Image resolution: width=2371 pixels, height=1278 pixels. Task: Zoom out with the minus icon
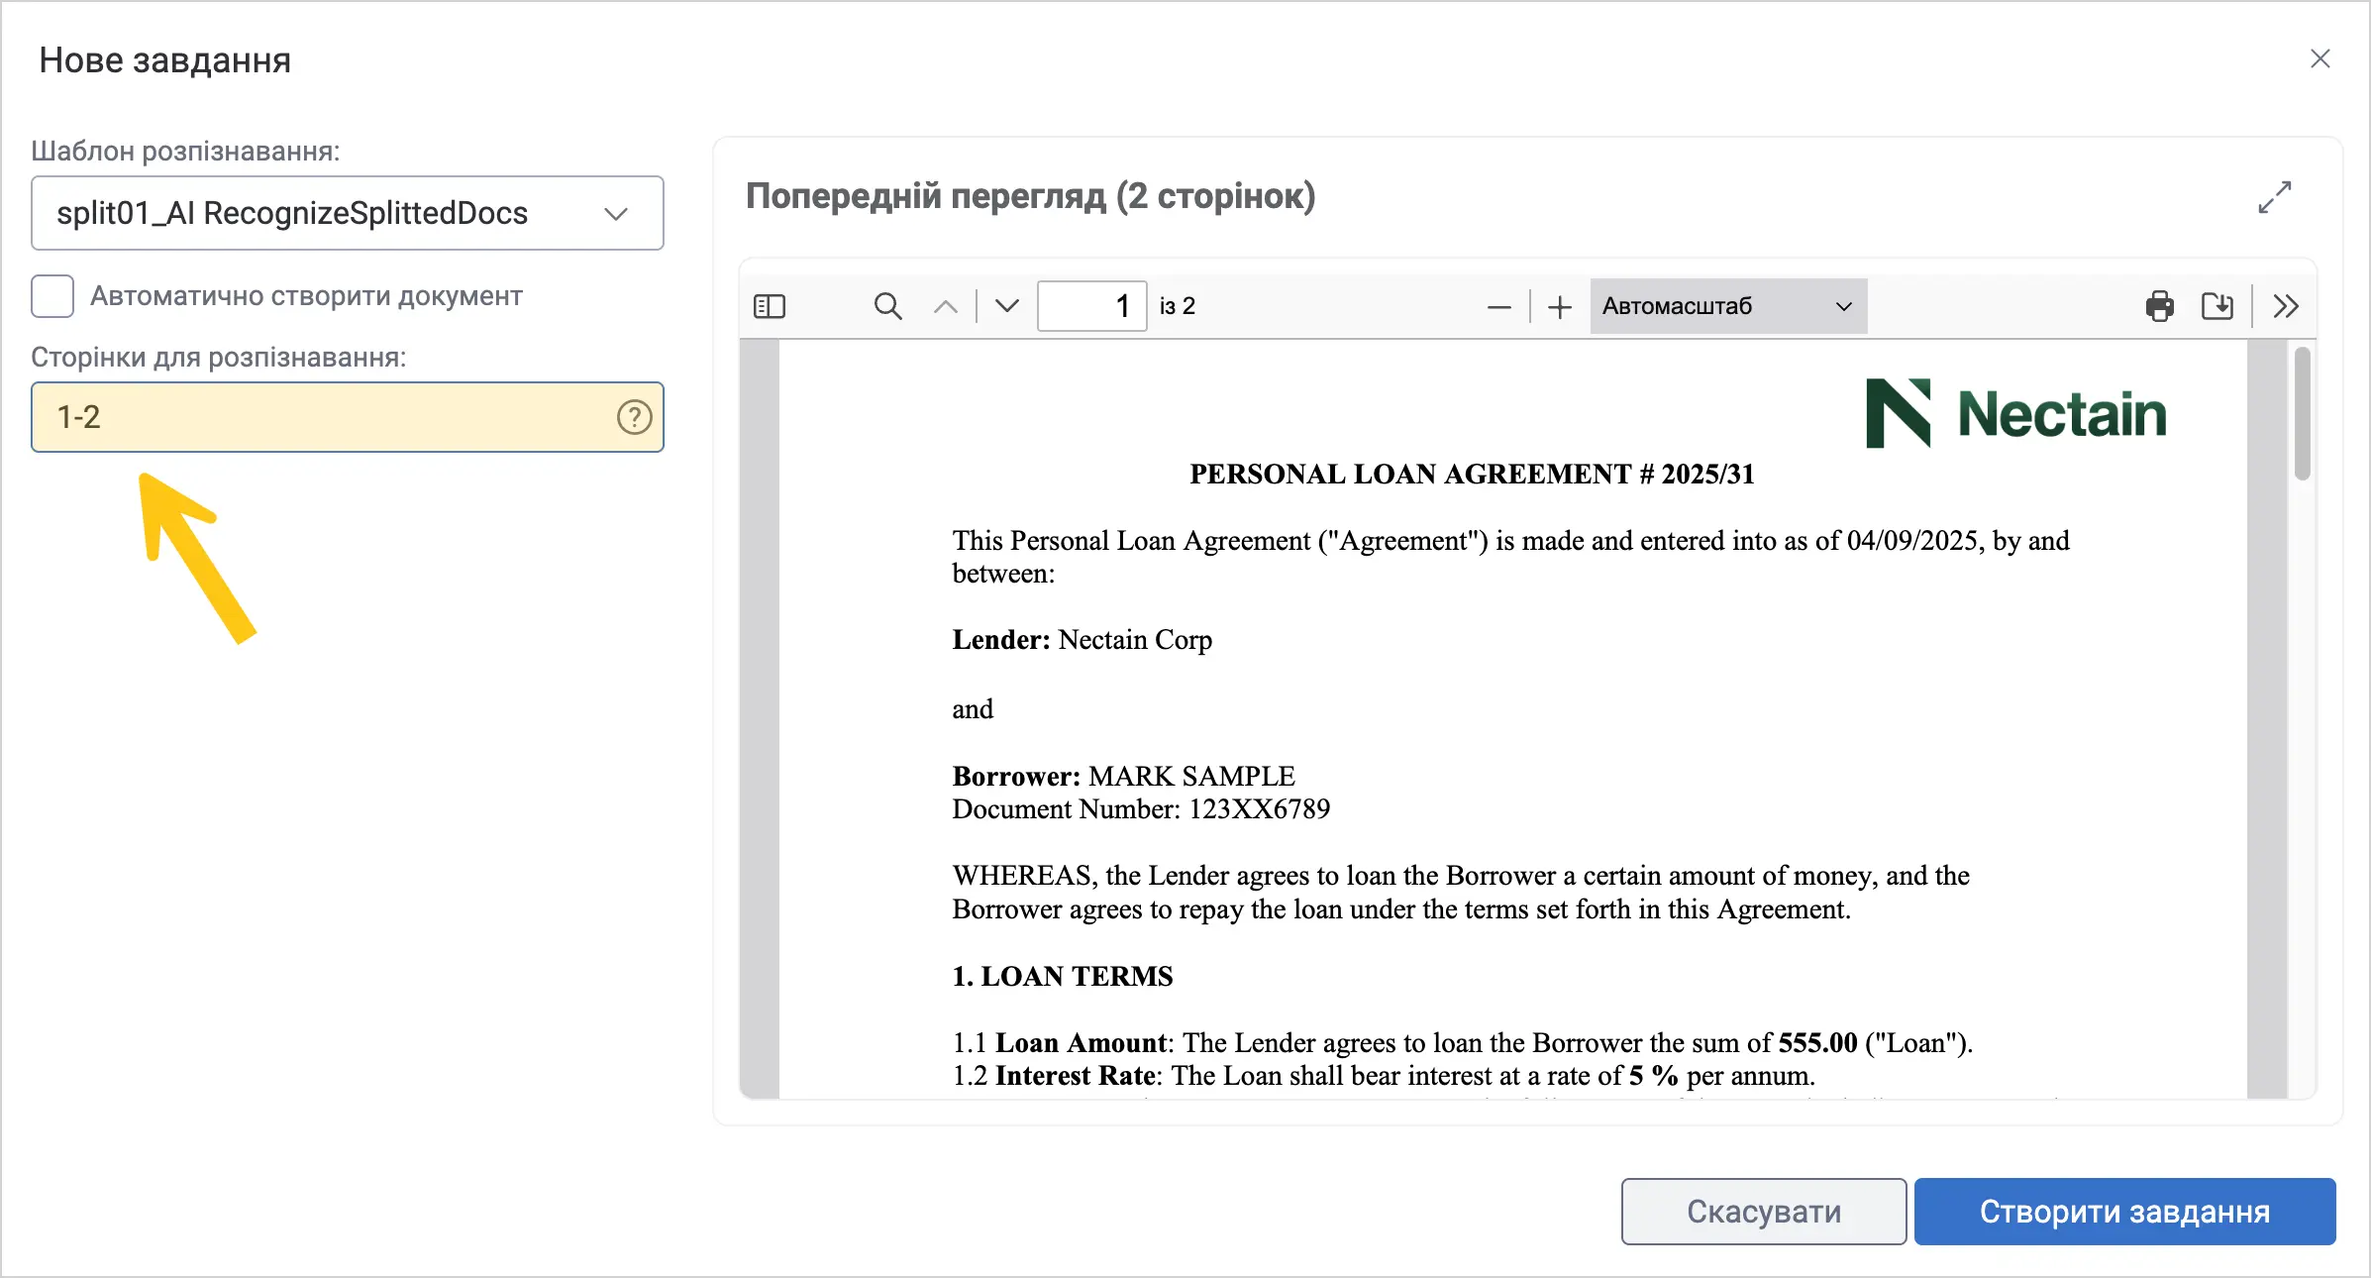point(1499,307)
